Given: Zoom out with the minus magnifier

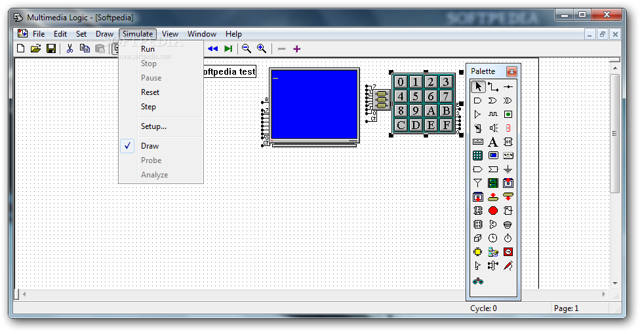Looking at the screenshot, I should click(246, 49).
